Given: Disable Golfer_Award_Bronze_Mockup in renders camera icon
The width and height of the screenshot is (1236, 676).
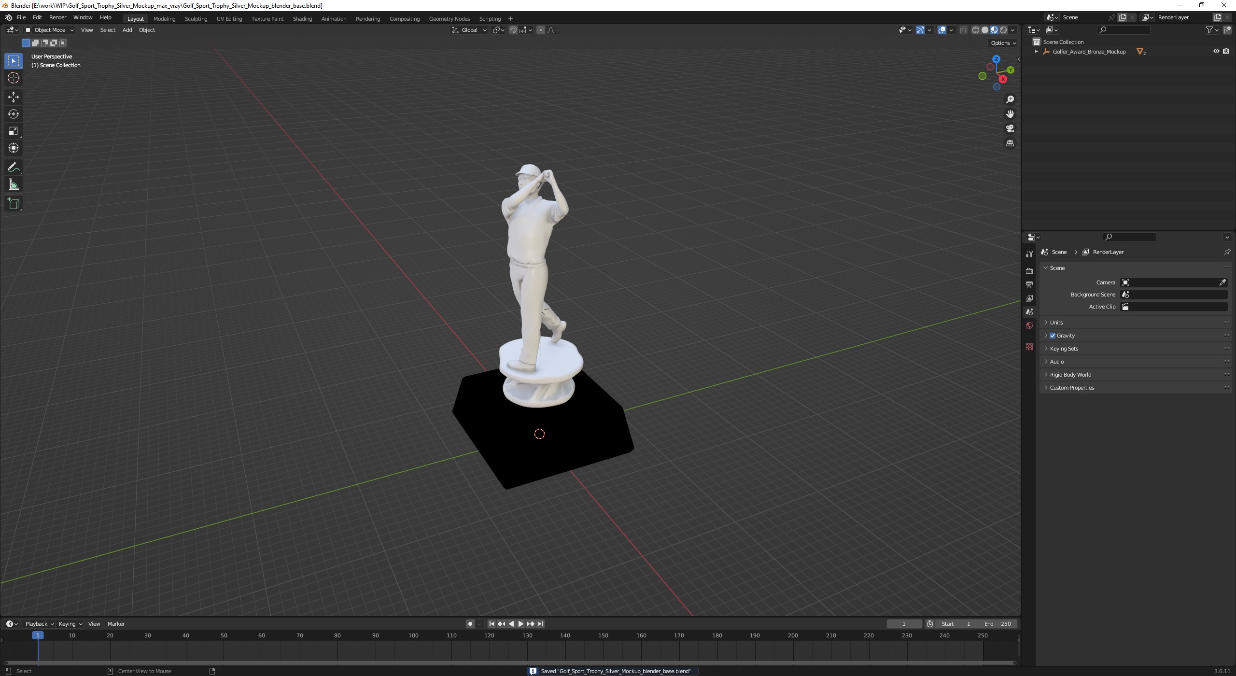Looking at the screenshot, I should pos(1226,51).
